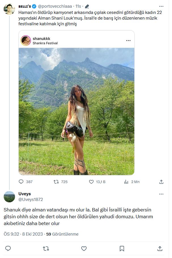
Task: Open shanukkk Instagram avatar
Action: [x=26, y=41]
